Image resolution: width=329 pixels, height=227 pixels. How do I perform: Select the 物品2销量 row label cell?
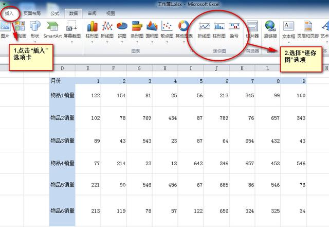coord(62,118)
